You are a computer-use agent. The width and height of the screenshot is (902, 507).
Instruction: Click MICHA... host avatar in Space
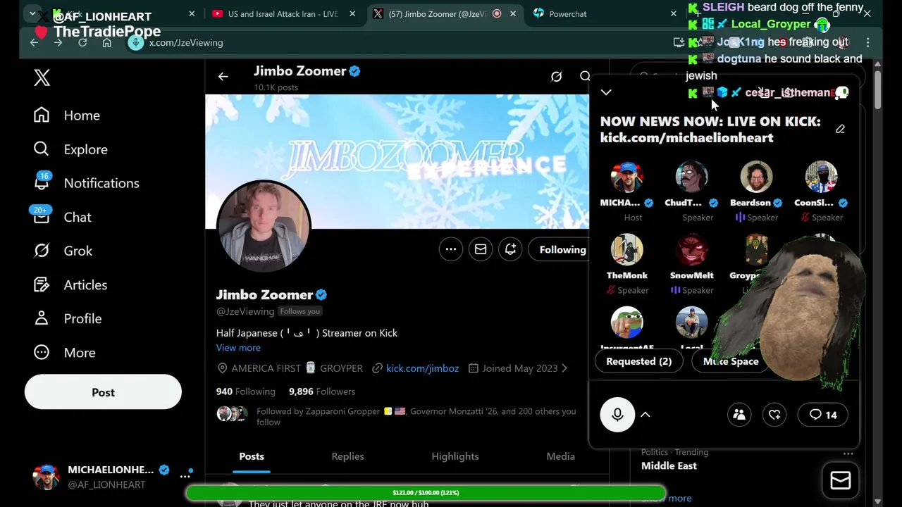click(626, 177)
